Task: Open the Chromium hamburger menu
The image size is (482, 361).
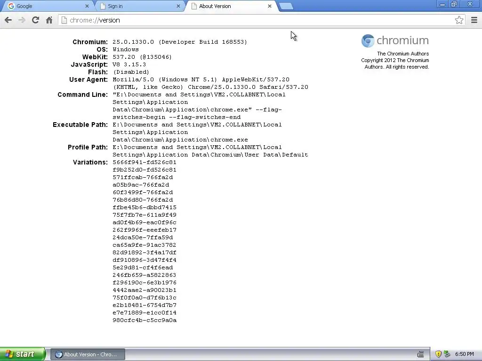Action: coord(474,20)
